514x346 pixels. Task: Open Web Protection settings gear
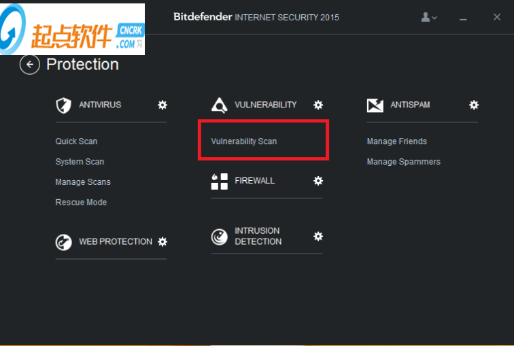162,241
